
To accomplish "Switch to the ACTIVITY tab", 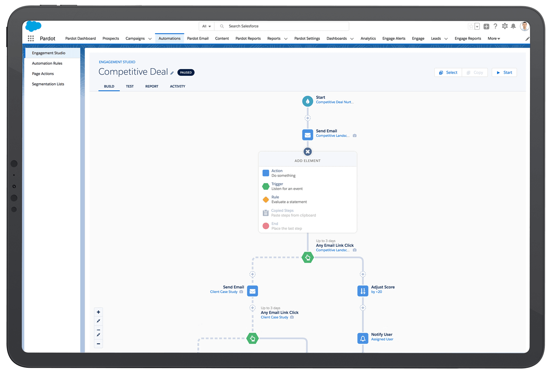I will 178,86.
